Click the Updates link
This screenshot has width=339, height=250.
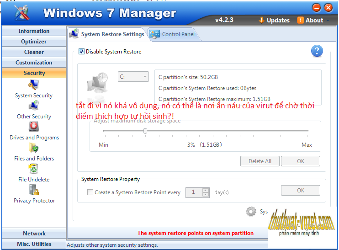[x=278, y=20]
